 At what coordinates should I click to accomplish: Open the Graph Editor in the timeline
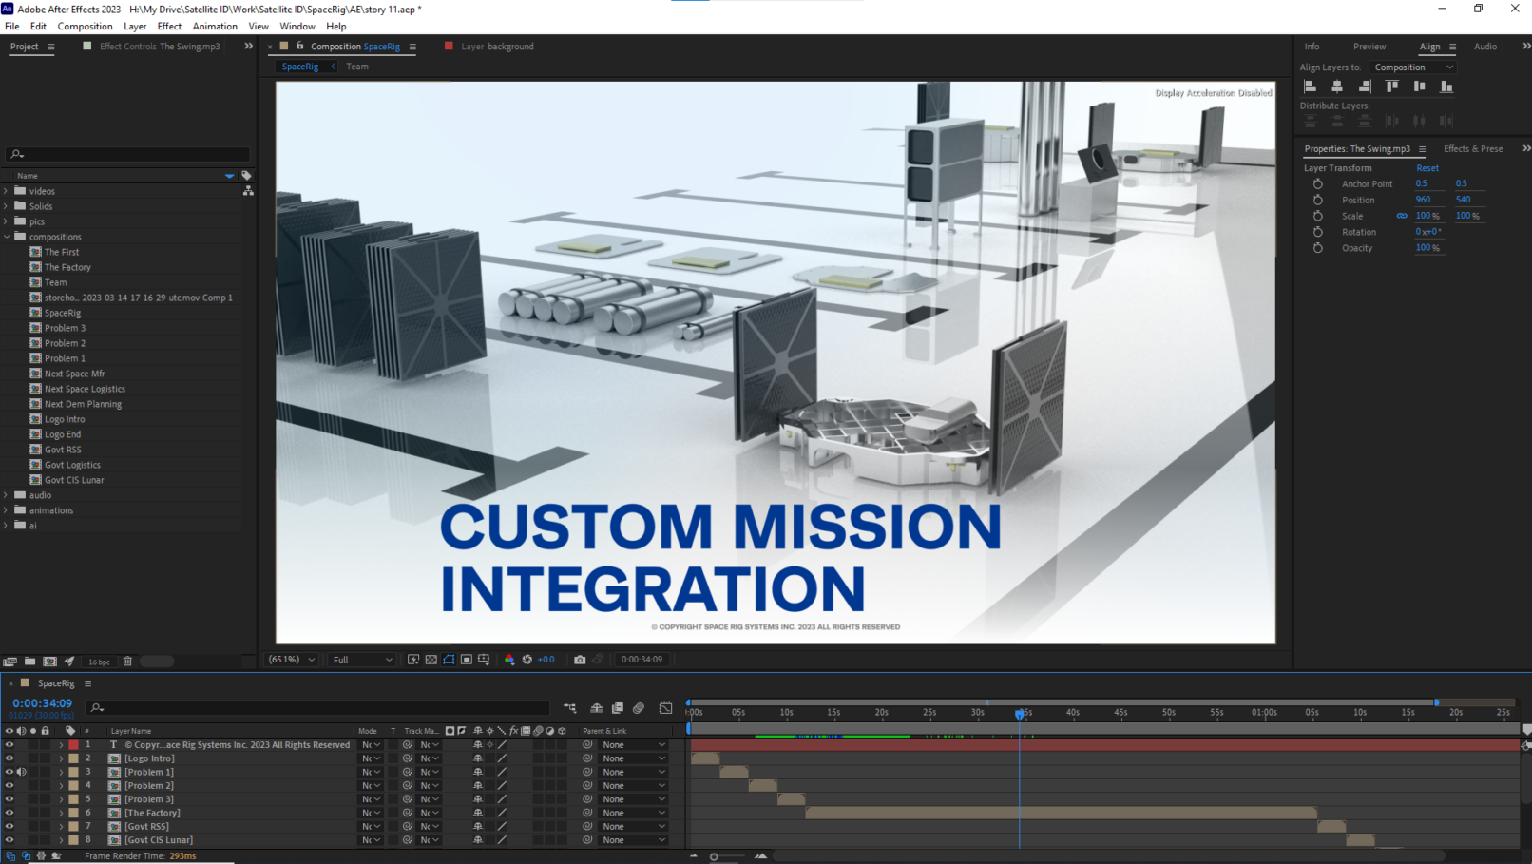tap(665, 708)
